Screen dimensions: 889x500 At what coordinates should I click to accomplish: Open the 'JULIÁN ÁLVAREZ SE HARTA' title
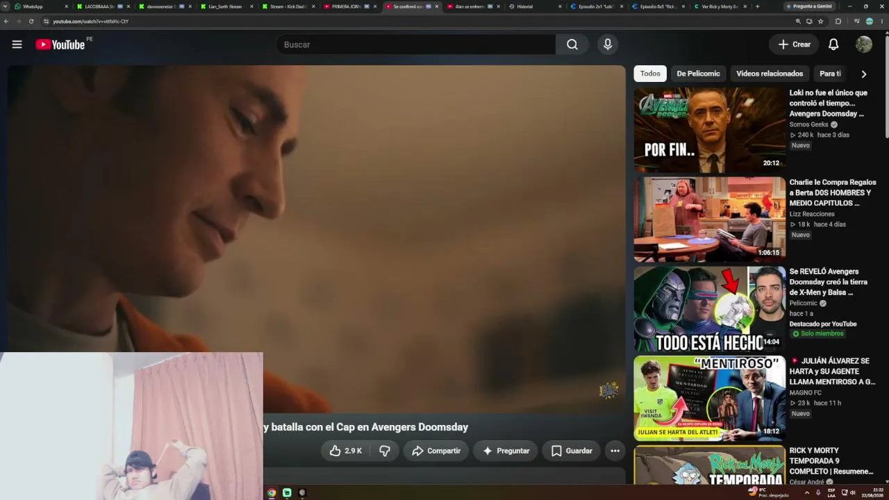[x=833, y=372]
